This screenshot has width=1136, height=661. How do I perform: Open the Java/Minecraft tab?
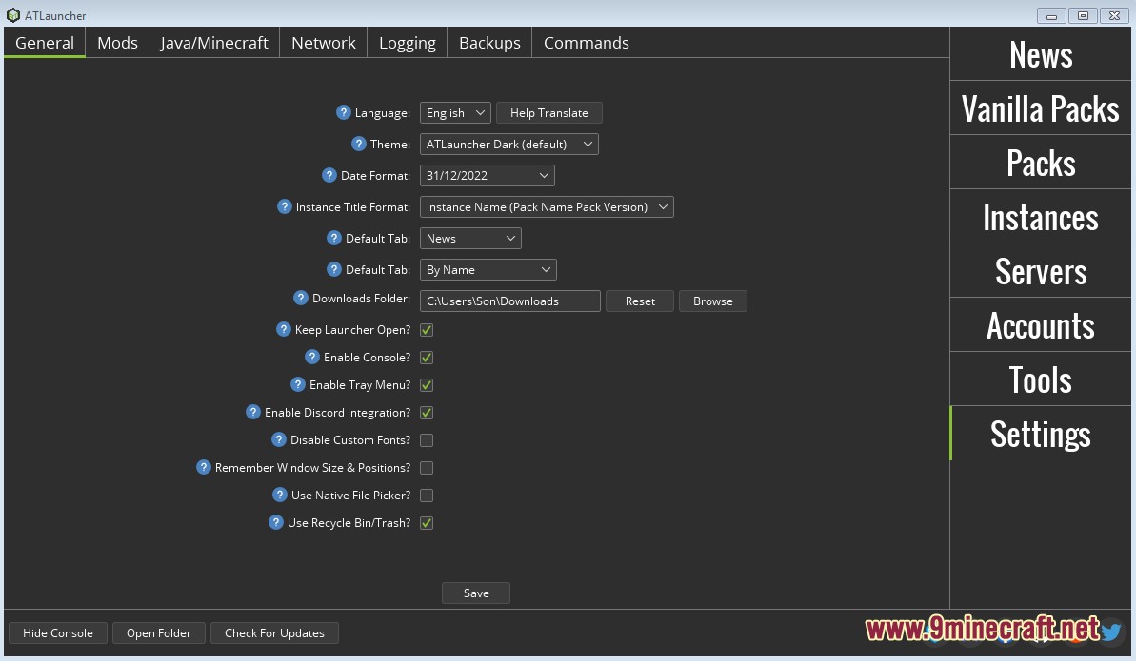[214, 43]
